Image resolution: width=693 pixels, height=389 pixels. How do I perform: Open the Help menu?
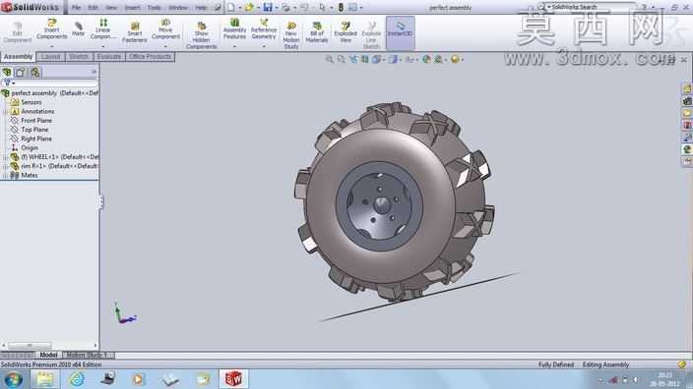pyautogui.click(x=201, y=8)
